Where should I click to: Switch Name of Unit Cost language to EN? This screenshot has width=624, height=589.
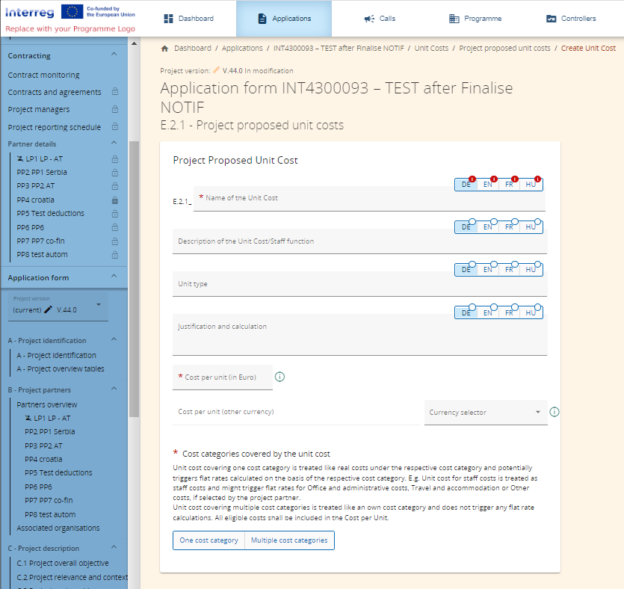point(487,185)
